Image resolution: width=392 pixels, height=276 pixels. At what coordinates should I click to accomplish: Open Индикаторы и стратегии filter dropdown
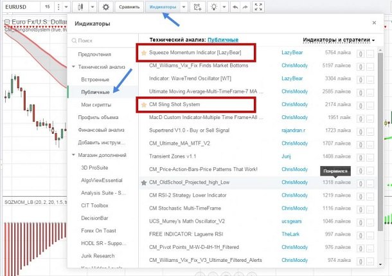tap(339, 40)
